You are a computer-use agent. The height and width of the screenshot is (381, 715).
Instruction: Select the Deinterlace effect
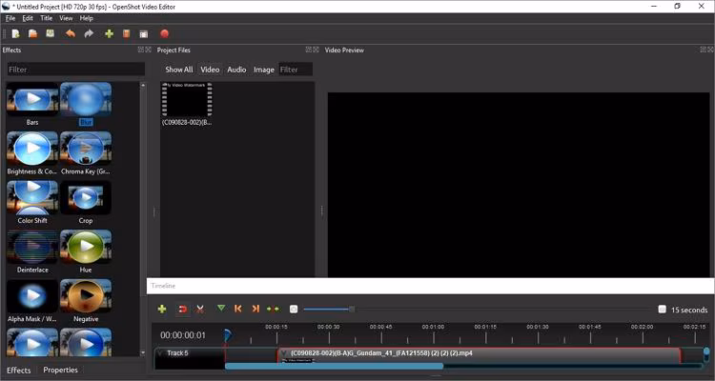coord(32,251)
